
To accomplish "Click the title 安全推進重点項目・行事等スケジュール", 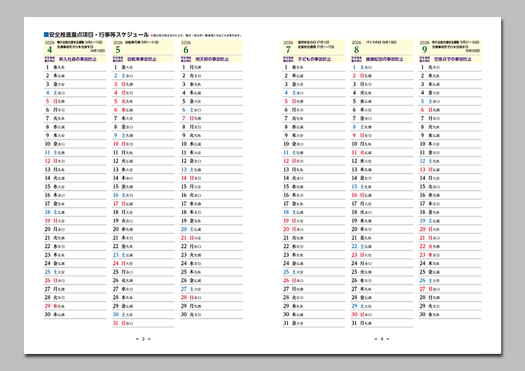I will click(x=99, y=35).
